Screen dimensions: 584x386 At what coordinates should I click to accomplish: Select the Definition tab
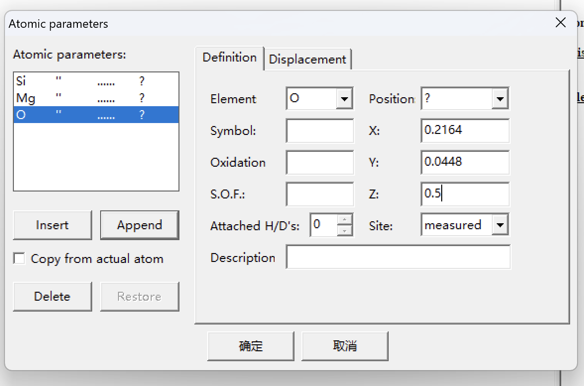(x=230, y=58)
